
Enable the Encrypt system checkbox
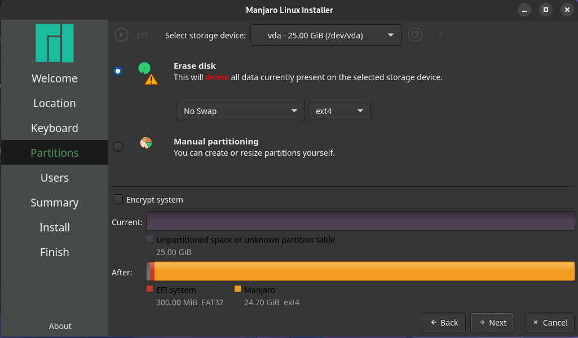(118, 199)
